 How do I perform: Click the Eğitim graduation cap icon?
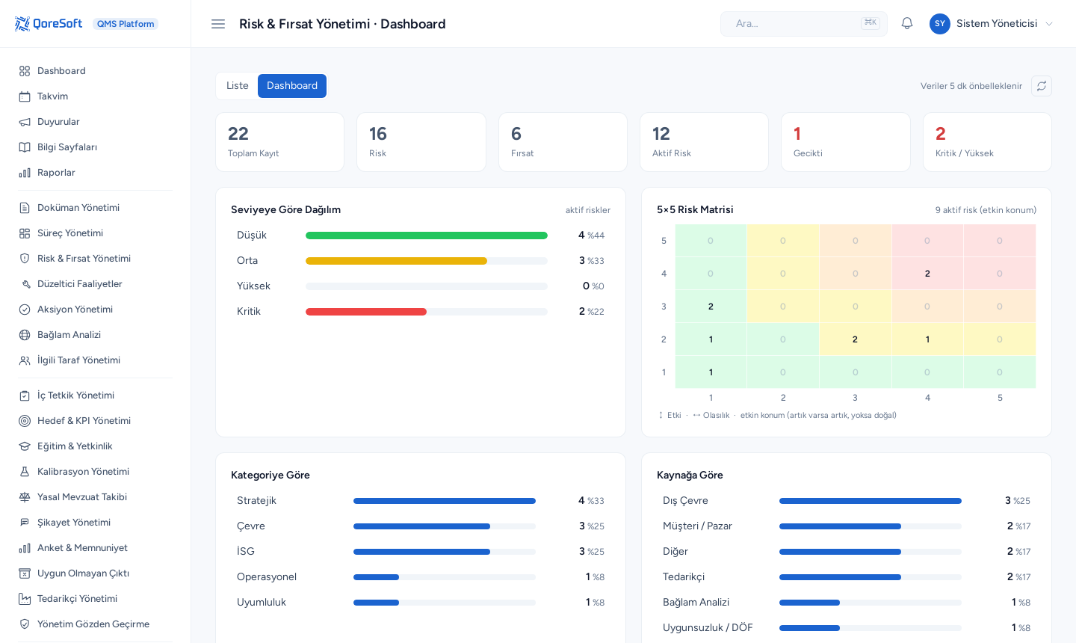(x=25, y=446)
